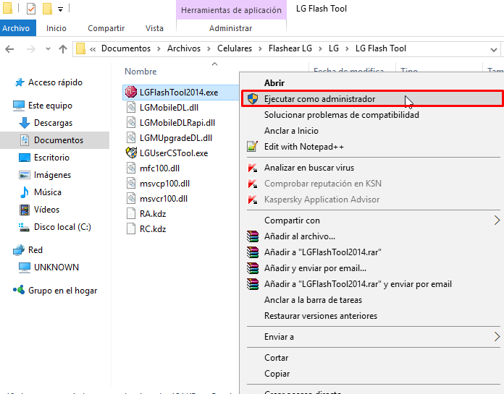Click the Grupo en el hogar icon
The height and width of the screenshot is (394, 504).
(x=19, y=290)
